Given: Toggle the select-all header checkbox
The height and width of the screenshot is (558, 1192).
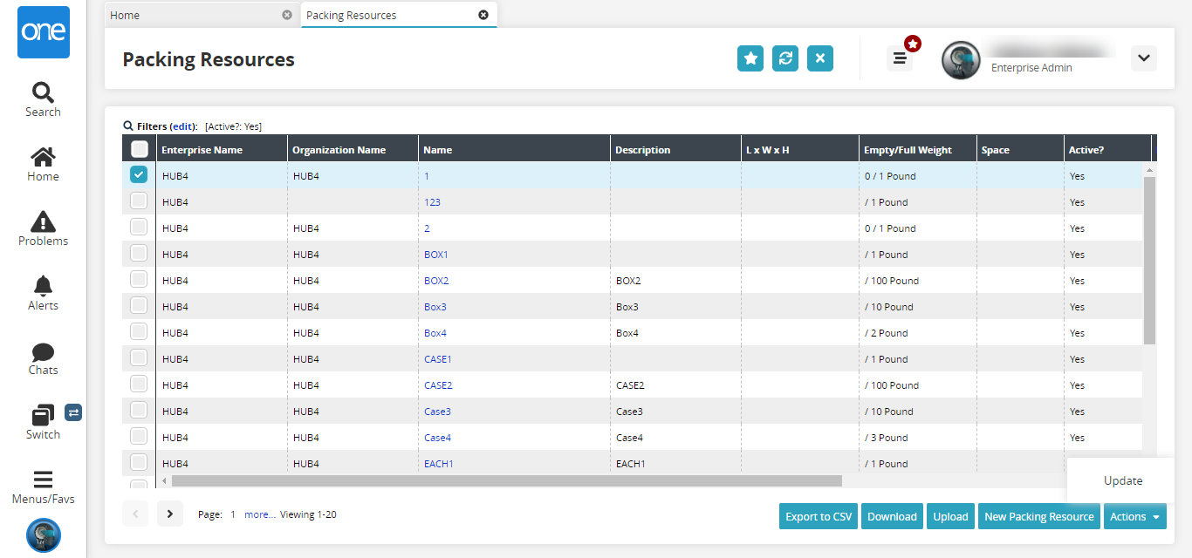Looking at the screenshot, I should coord(139,149).
